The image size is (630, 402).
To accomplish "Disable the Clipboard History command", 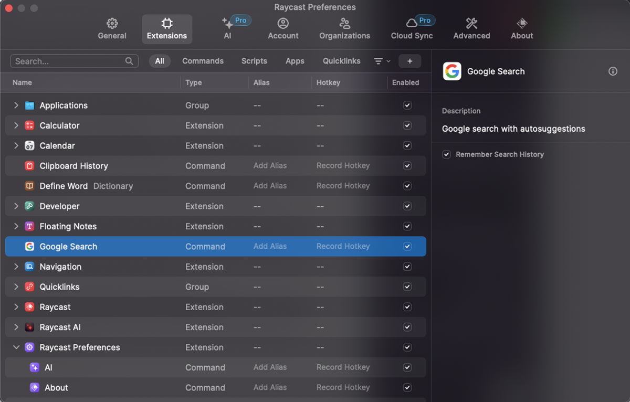I will (407, 165).
